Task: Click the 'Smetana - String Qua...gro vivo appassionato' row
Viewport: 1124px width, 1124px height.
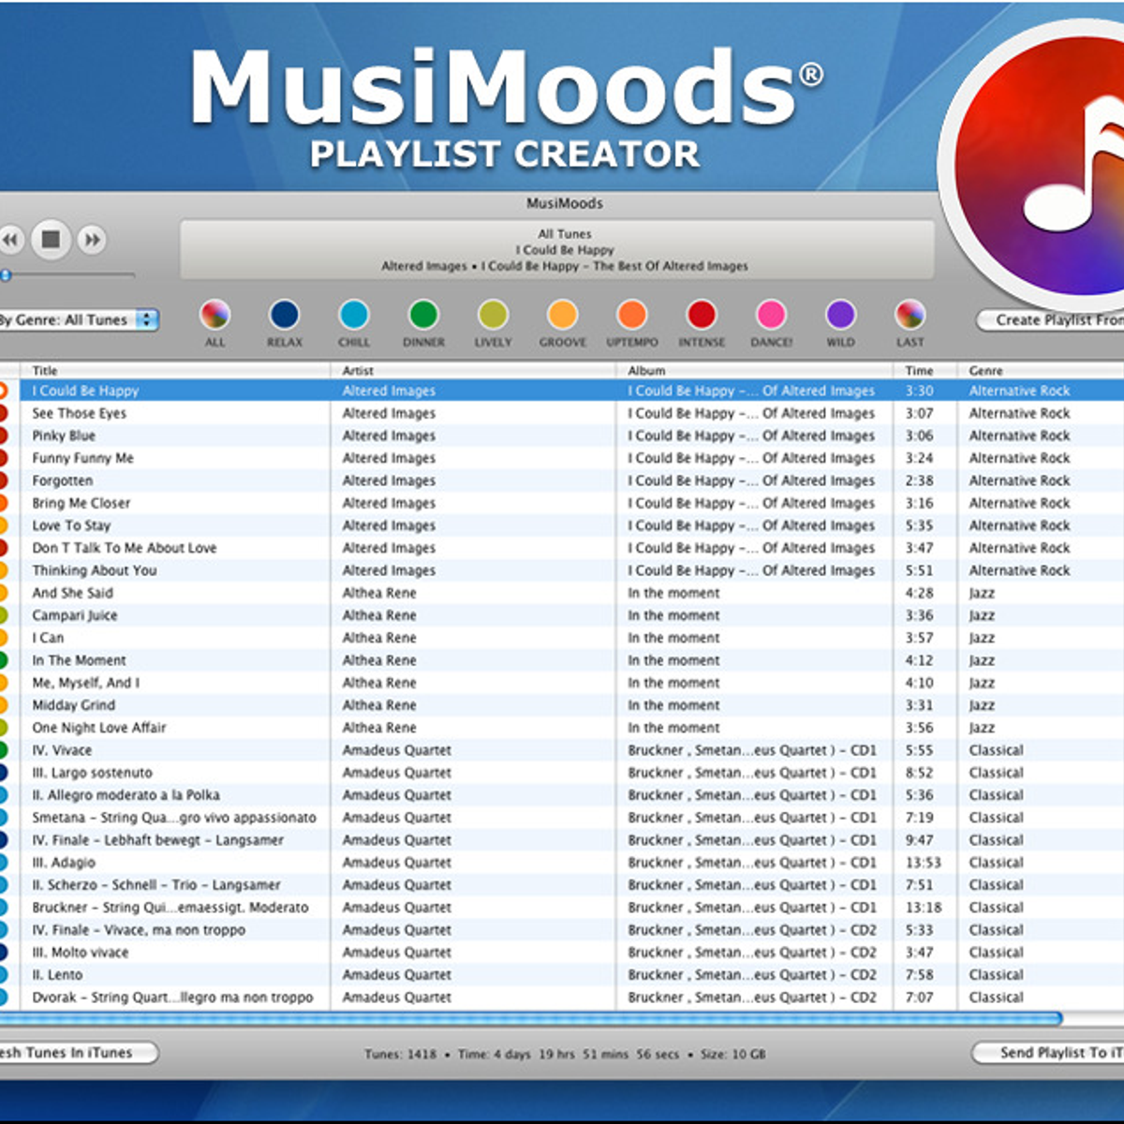Action: 562,818
